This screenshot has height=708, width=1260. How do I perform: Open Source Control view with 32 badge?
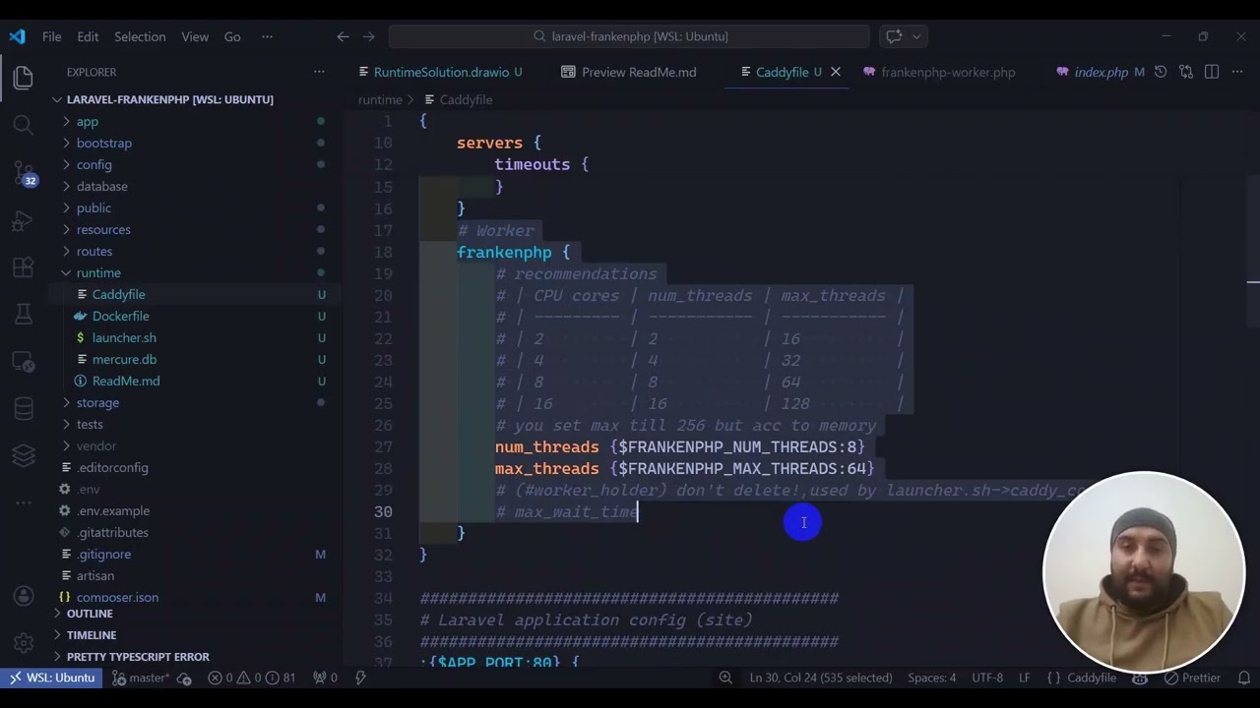click(x=24, y=173)
